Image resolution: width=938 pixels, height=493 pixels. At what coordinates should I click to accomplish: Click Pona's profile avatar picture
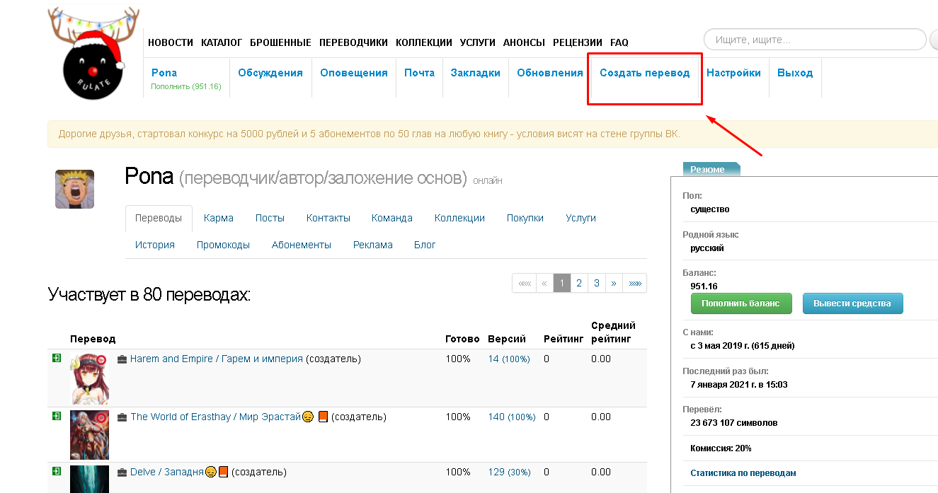(x=74, y=189)
